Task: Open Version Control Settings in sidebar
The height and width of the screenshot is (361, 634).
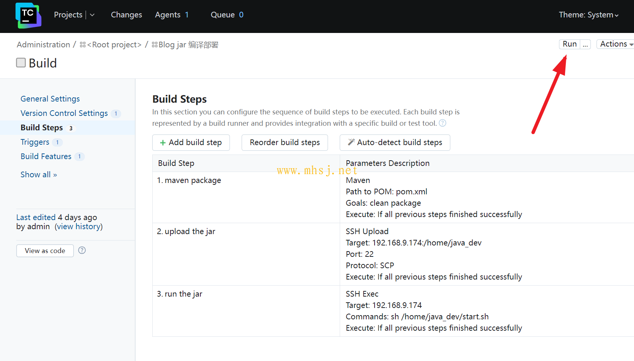Action: click(64, 113)
